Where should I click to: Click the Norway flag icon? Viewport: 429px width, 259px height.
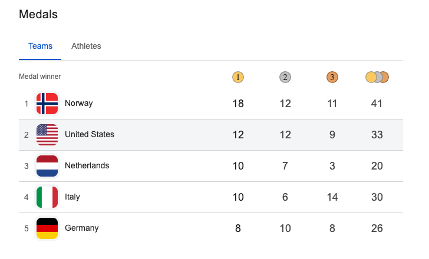[x=47, y=104]
